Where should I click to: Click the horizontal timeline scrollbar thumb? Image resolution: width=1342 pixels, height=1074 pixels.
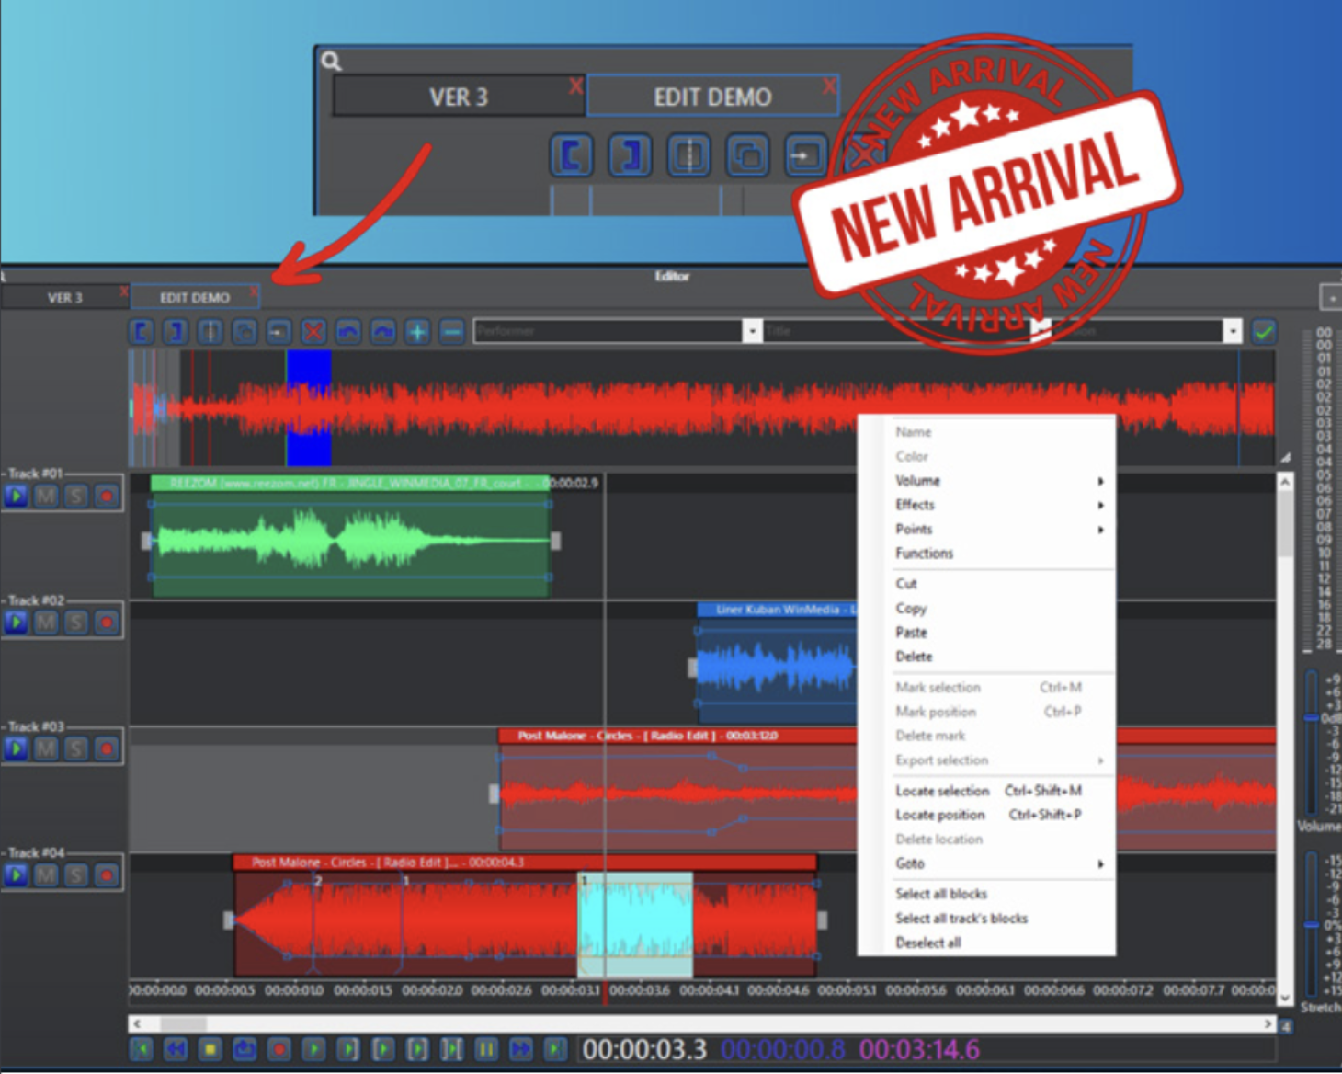[183, 1023]
